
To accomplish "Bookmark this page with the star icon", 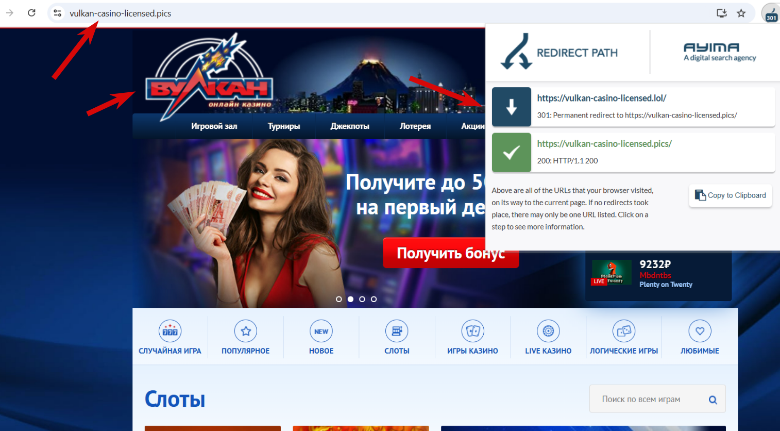I will click(741, 13).
